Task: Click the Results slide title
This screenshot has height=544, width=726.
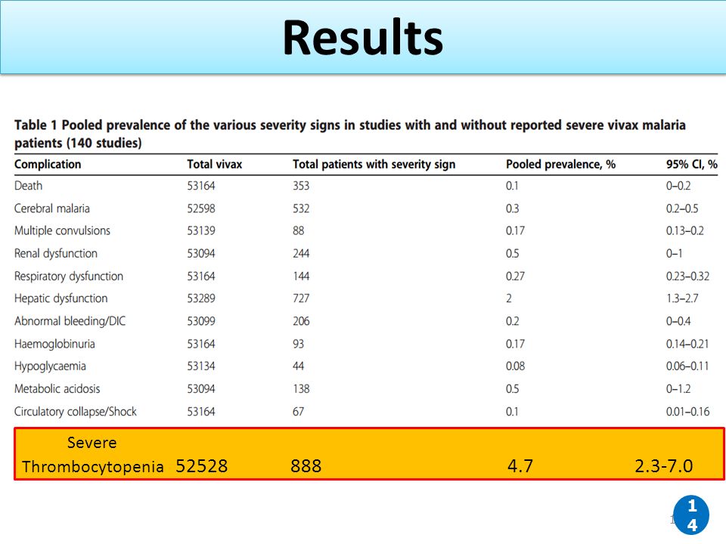Action: [363, 38]
